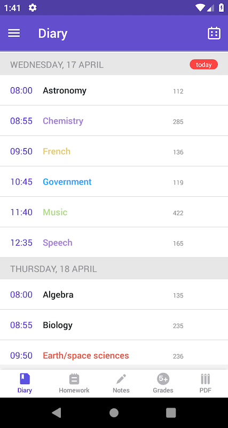Open the calendar view icon

click(214, 33)
